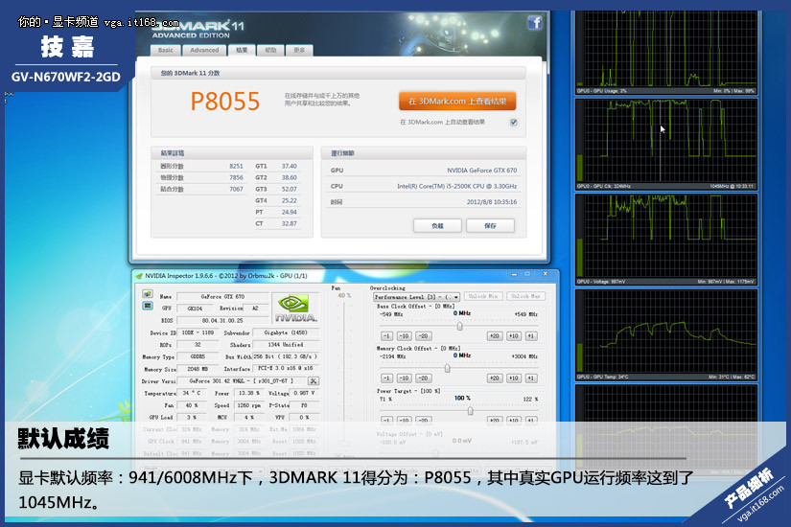Decrease Memory Clock Offset by 20

click(x=423, y=378)
